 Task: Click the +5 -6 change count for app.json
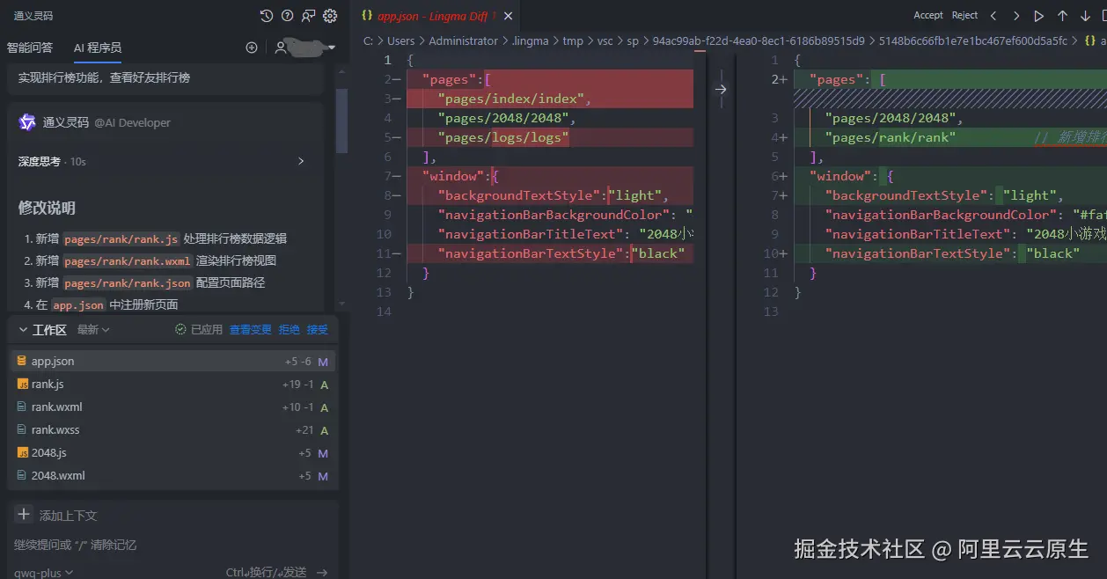tap(297, 362)
